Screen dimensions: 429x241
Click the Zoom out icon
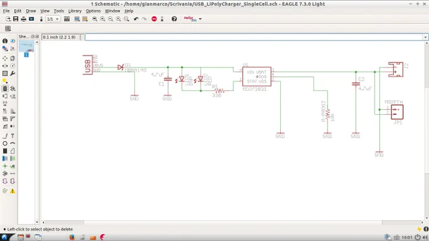click(x=110, y=19)
